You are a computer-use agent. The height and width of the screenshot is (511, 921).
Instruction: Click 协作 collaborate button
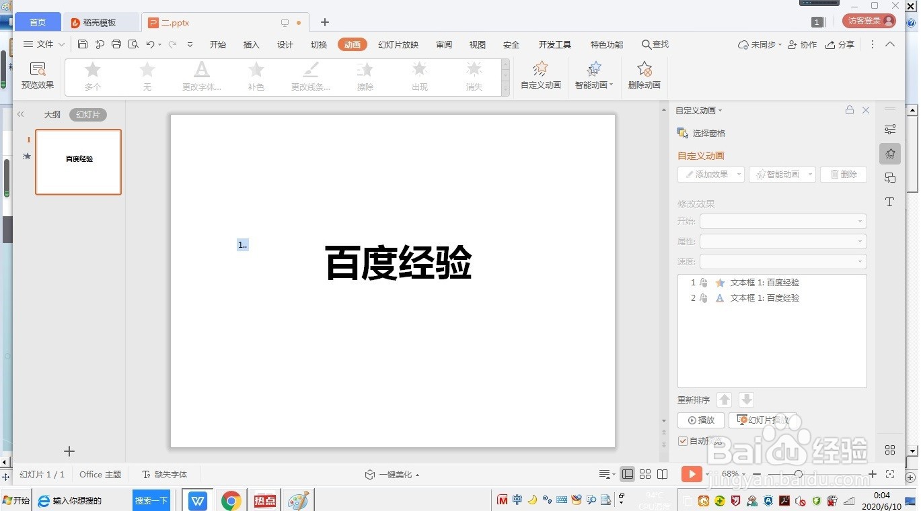point(802,44)
